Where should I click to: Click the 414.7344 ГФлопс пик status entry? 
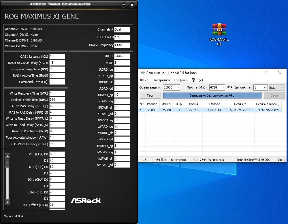(x=209, y=160)
